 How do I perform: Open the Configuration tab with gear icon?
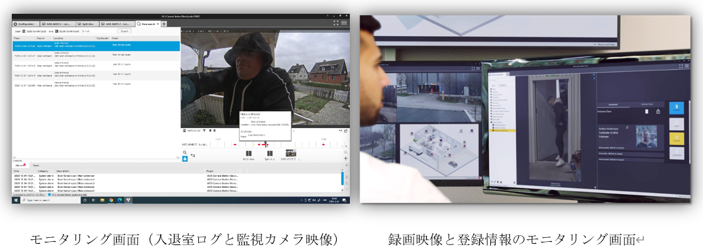coord(26,24)
